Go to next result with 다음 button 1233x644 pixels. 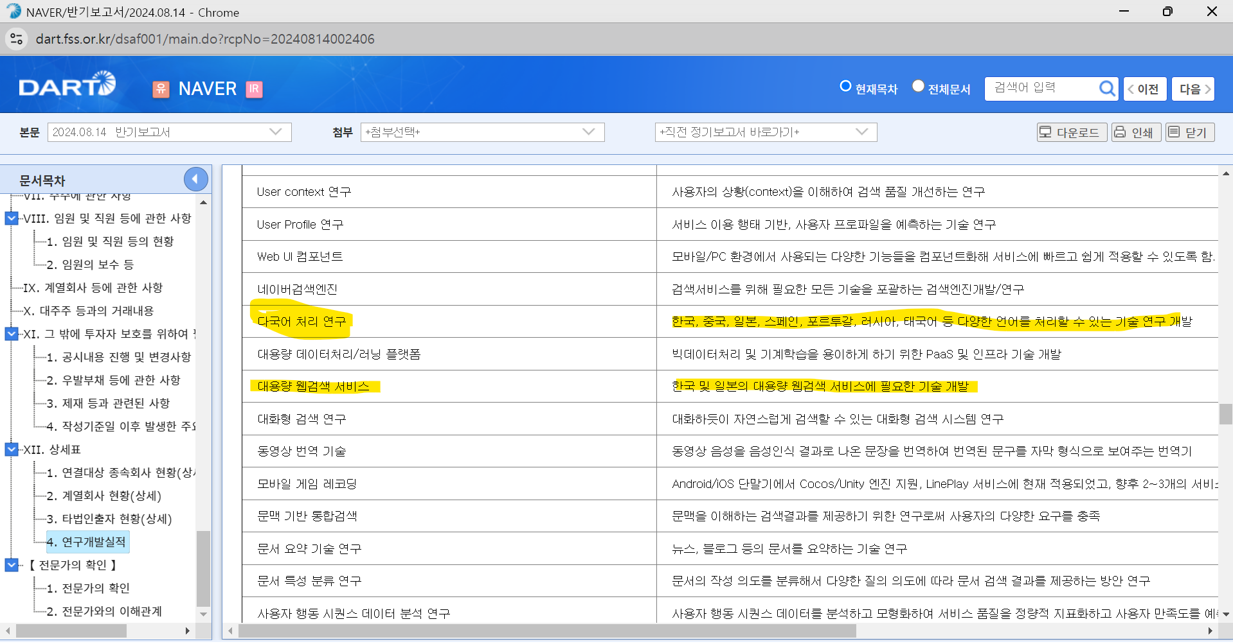[1193, 89]
